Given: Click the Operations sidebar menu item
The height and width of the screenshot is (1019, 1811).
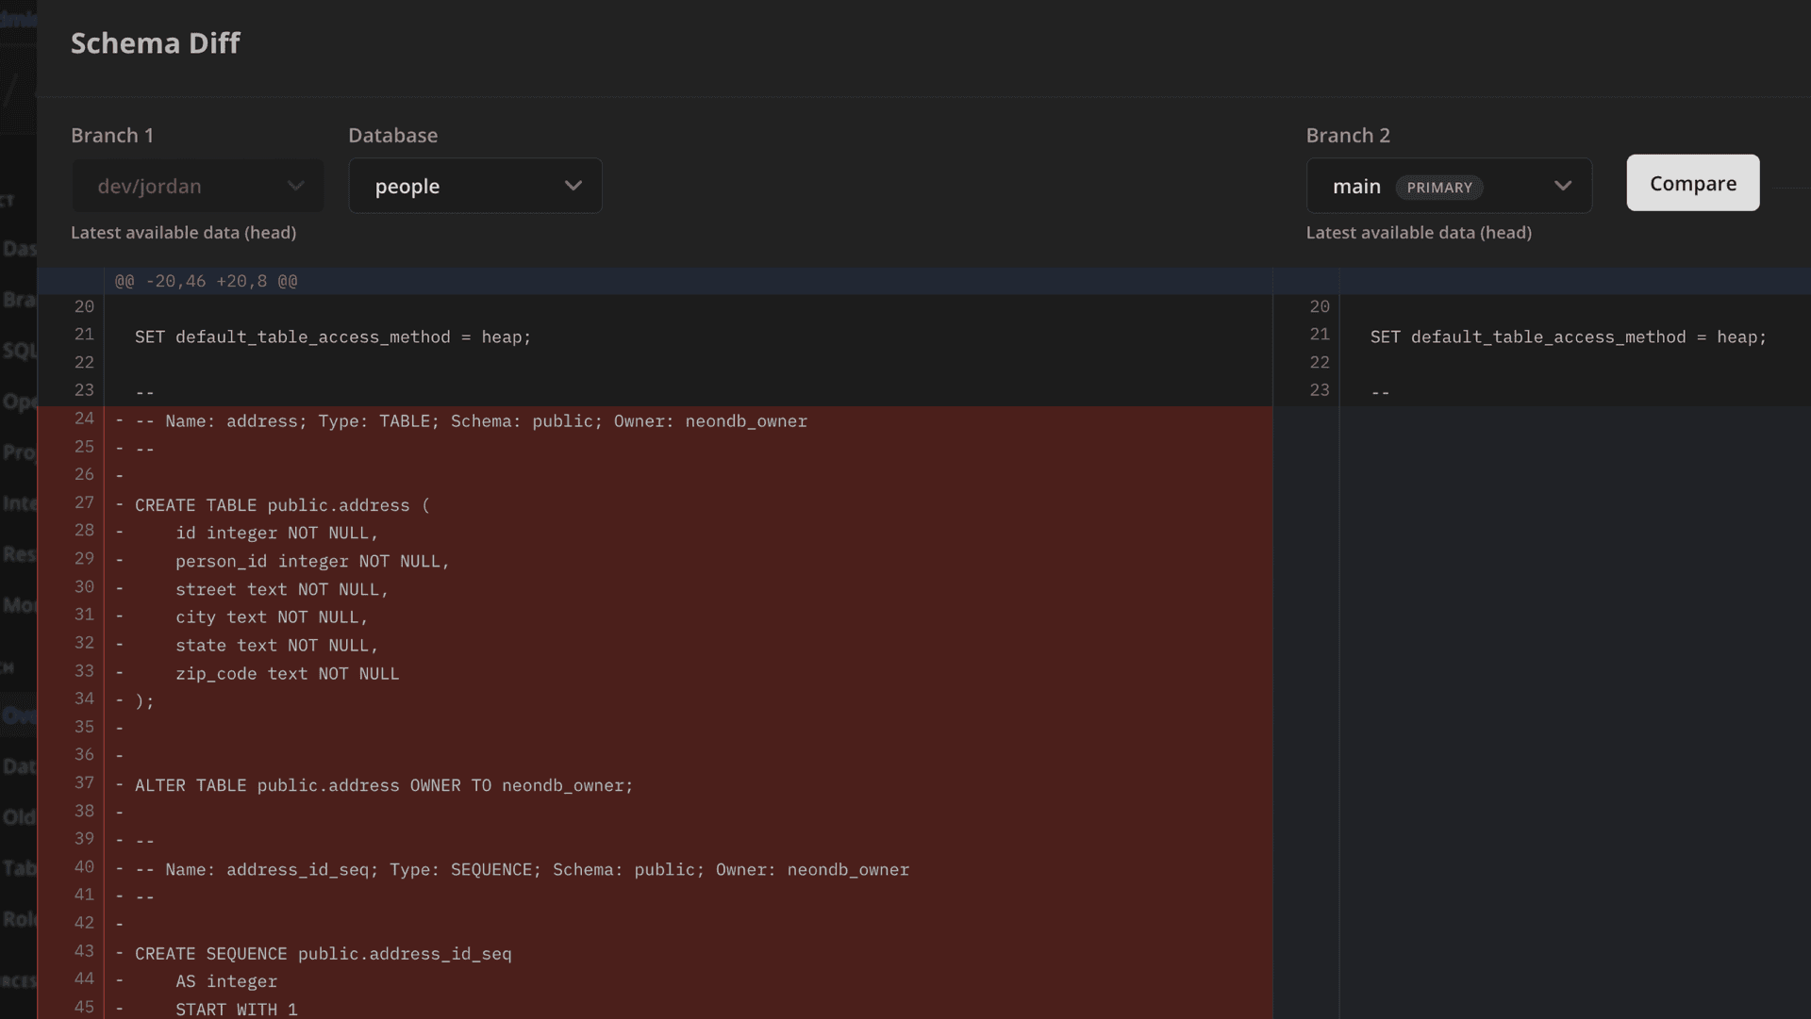Looking at the screenshot, I should click(17, 402).
